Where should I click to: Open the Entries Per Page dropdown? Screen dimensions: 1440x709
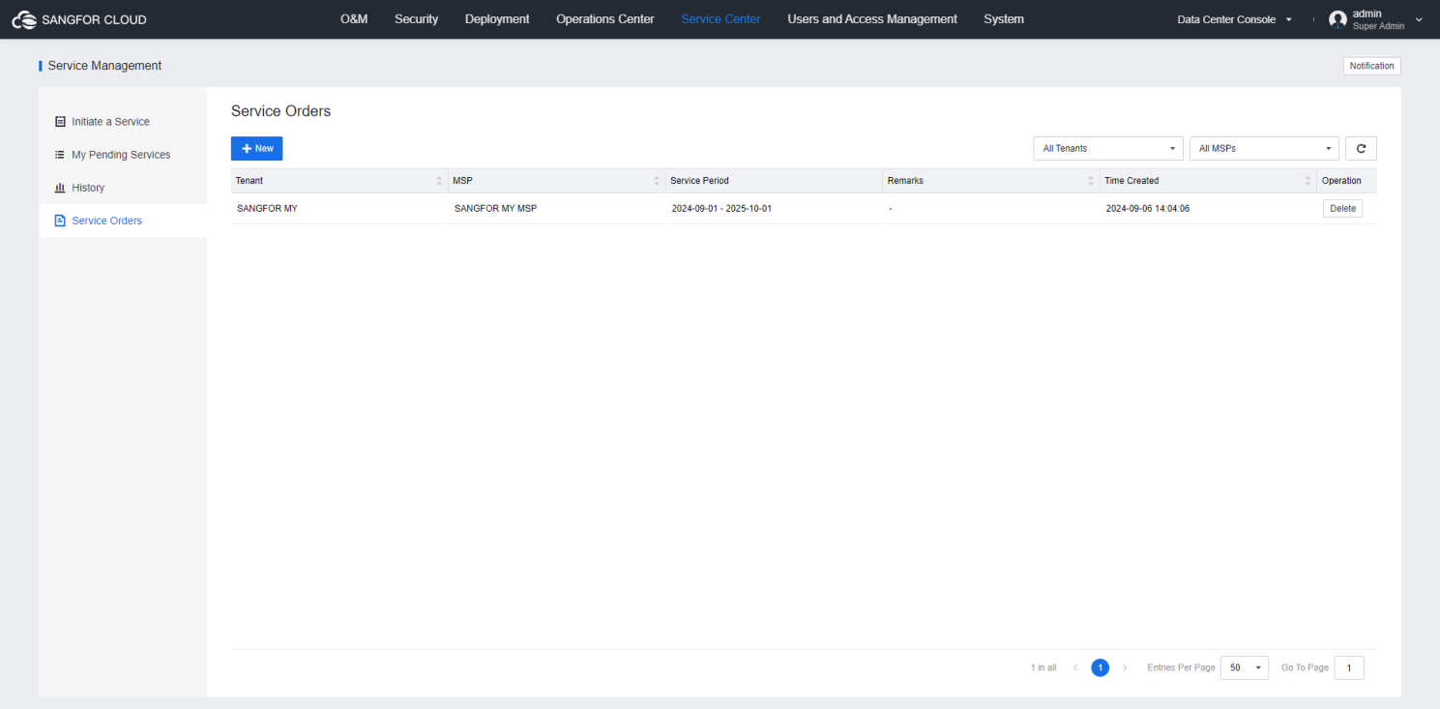[x=1245, y=667]
